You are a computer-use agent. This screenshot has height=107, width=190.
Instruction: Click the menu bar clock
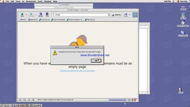tap(167, 1)
